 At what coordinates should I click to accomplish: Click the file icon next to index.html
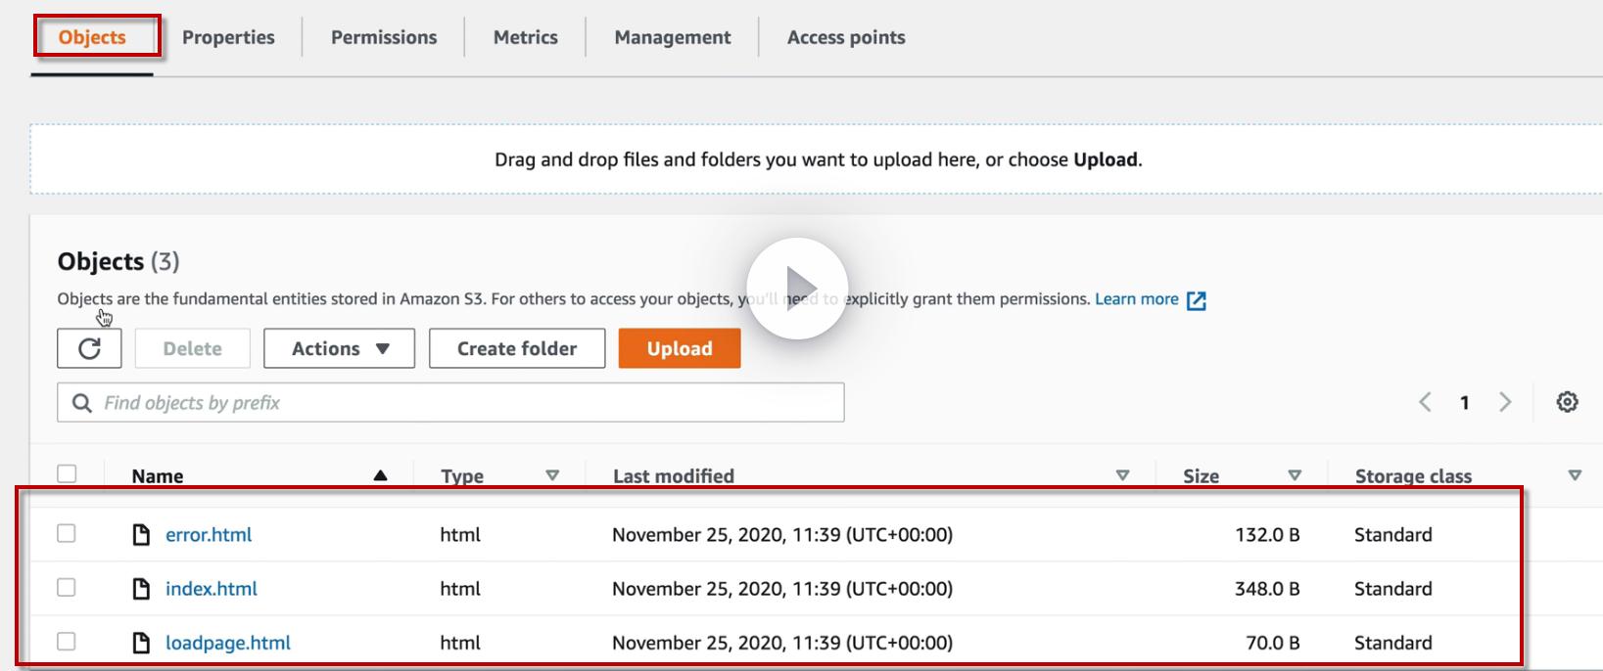[x=141, y=588]
